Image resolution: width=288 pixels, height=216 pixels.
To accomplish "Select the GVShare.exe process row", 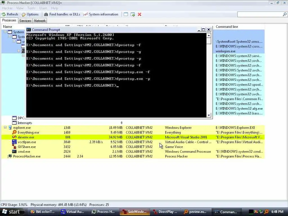I will tap(133, 147).
